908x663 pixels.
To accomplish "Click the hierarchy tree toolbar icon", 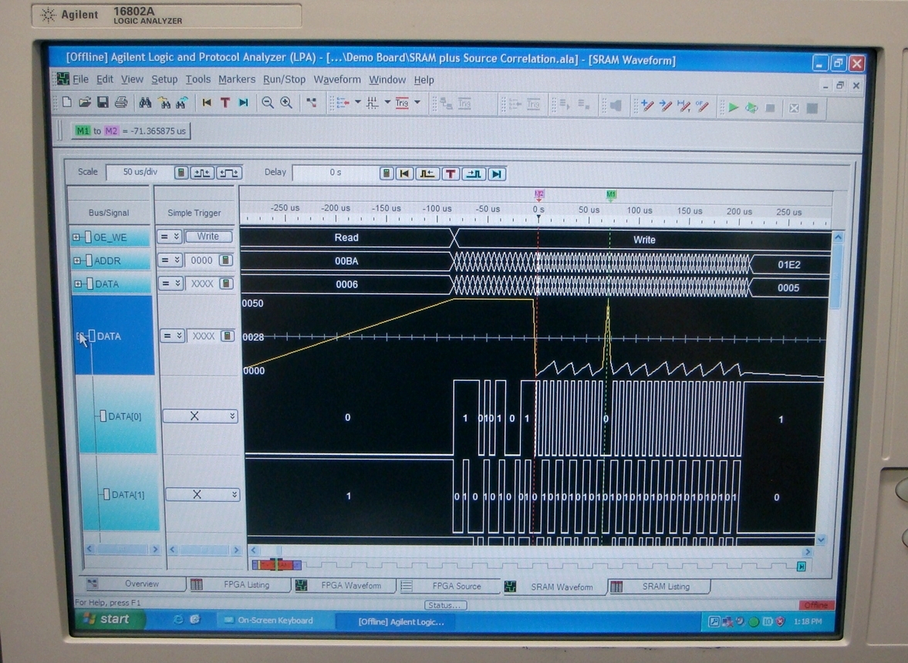I will 311,103.
